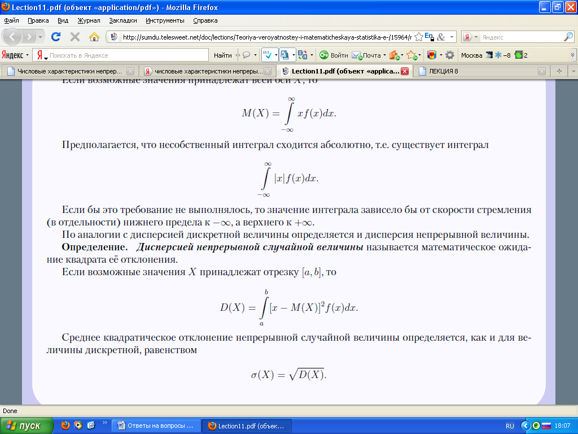Open the Вид menu
Viewport: 578px width, 434px height.
coord(63,21)
